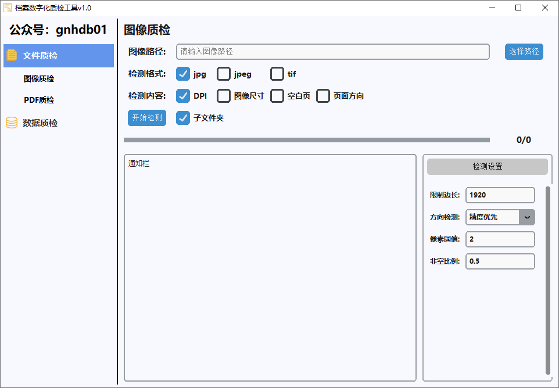Click the app logo in the title bar

(x=9, y=7)
